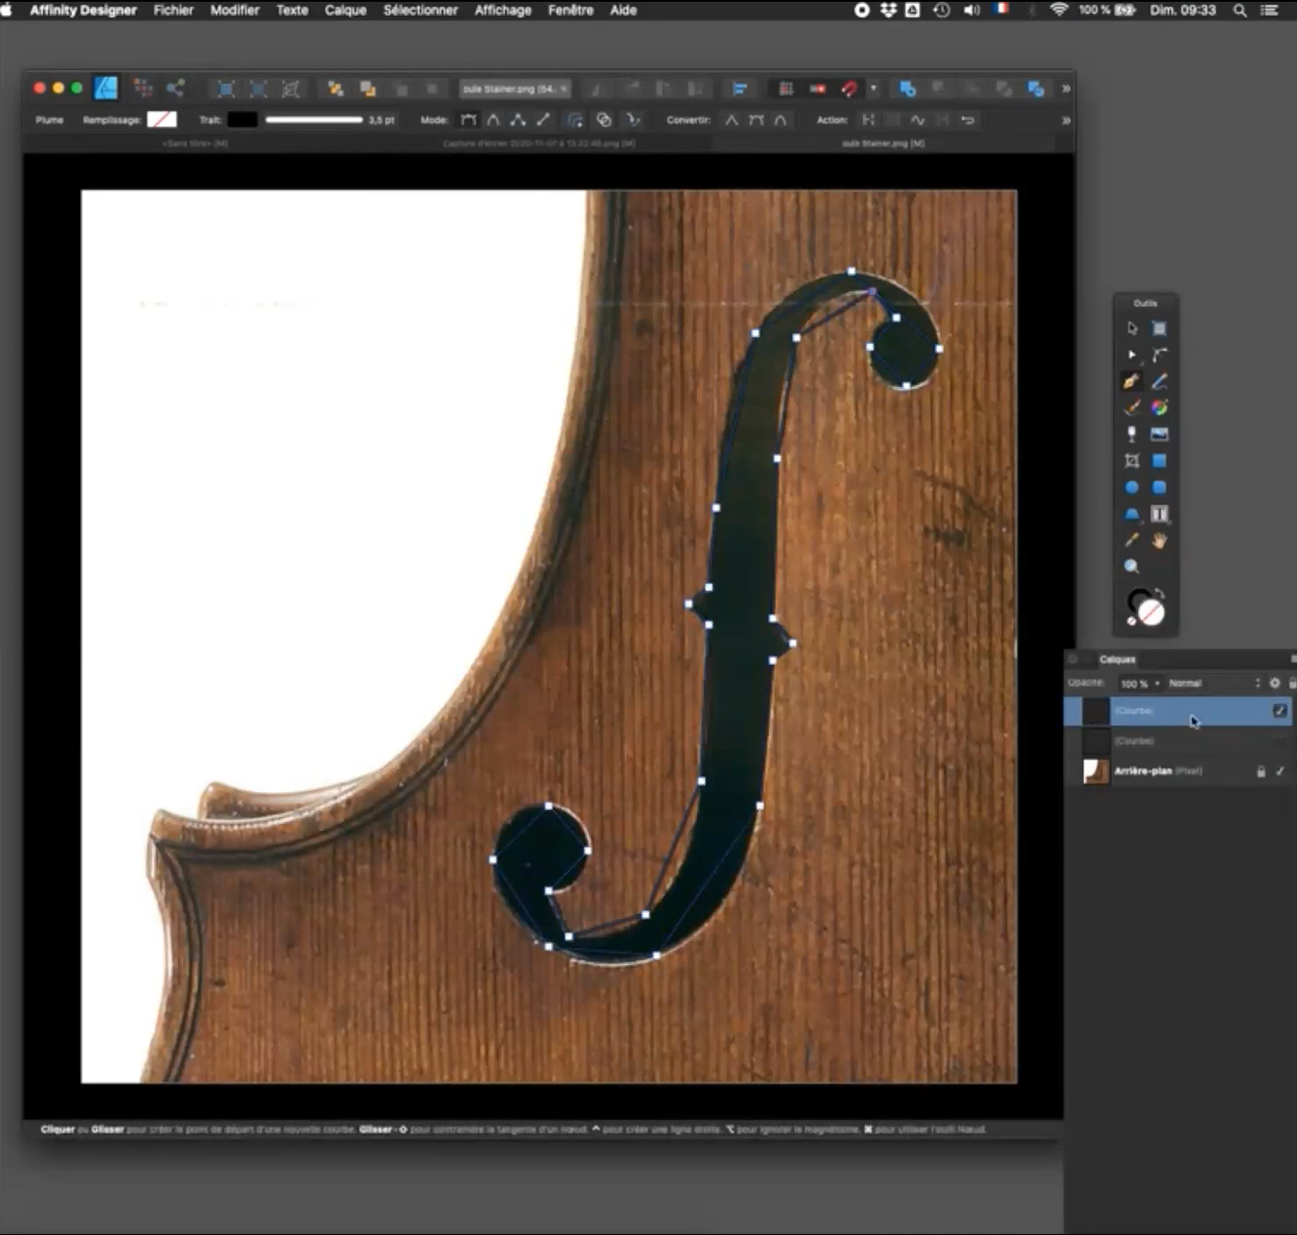Expand the snapping options arrow beside magnet
The width and height of the screenshot is (1297, 1235).
click(x=873, y=88)
